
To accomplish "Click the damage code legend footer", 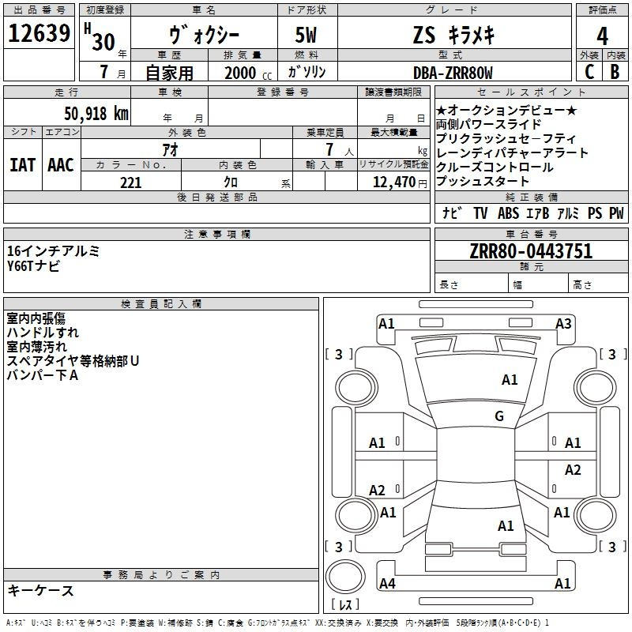I will click(277, 623).
